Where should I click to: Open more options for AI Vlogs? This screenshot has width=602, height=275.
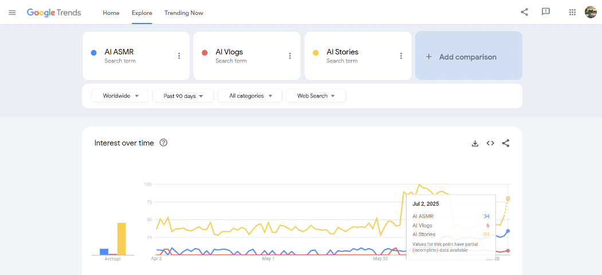point(290,56)
